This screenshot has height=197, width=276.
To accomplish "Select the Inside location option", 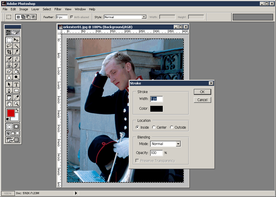I will (x=137, y=128).
